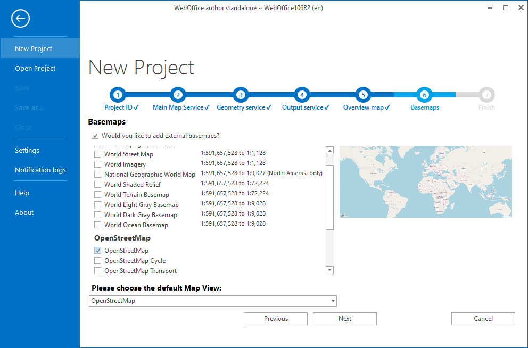Disable the OpenStreetMap basemap
Screen dimensions: 528x348
point(97,250)
